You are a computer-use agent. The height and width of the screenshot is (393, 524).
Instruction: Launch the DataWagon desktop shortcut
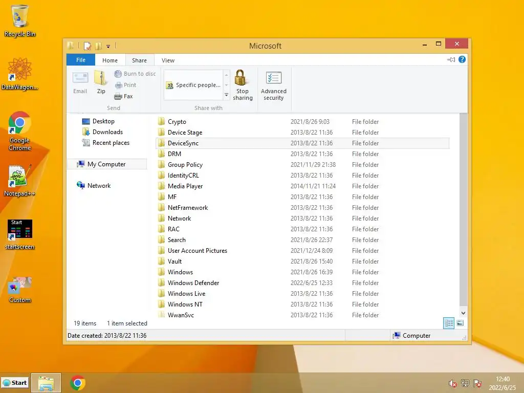click(x=20, y=74)
